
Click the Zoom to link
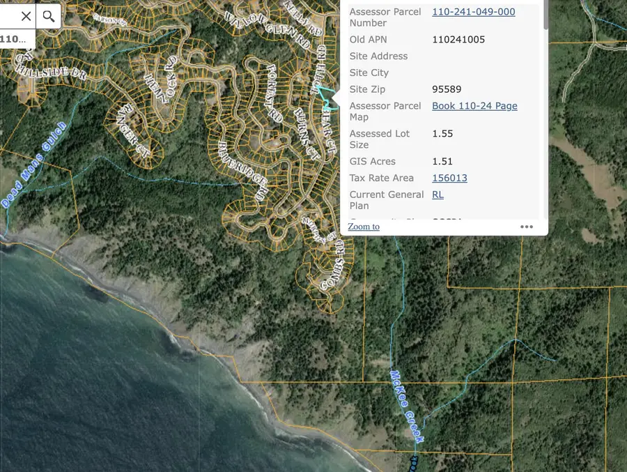364,227
